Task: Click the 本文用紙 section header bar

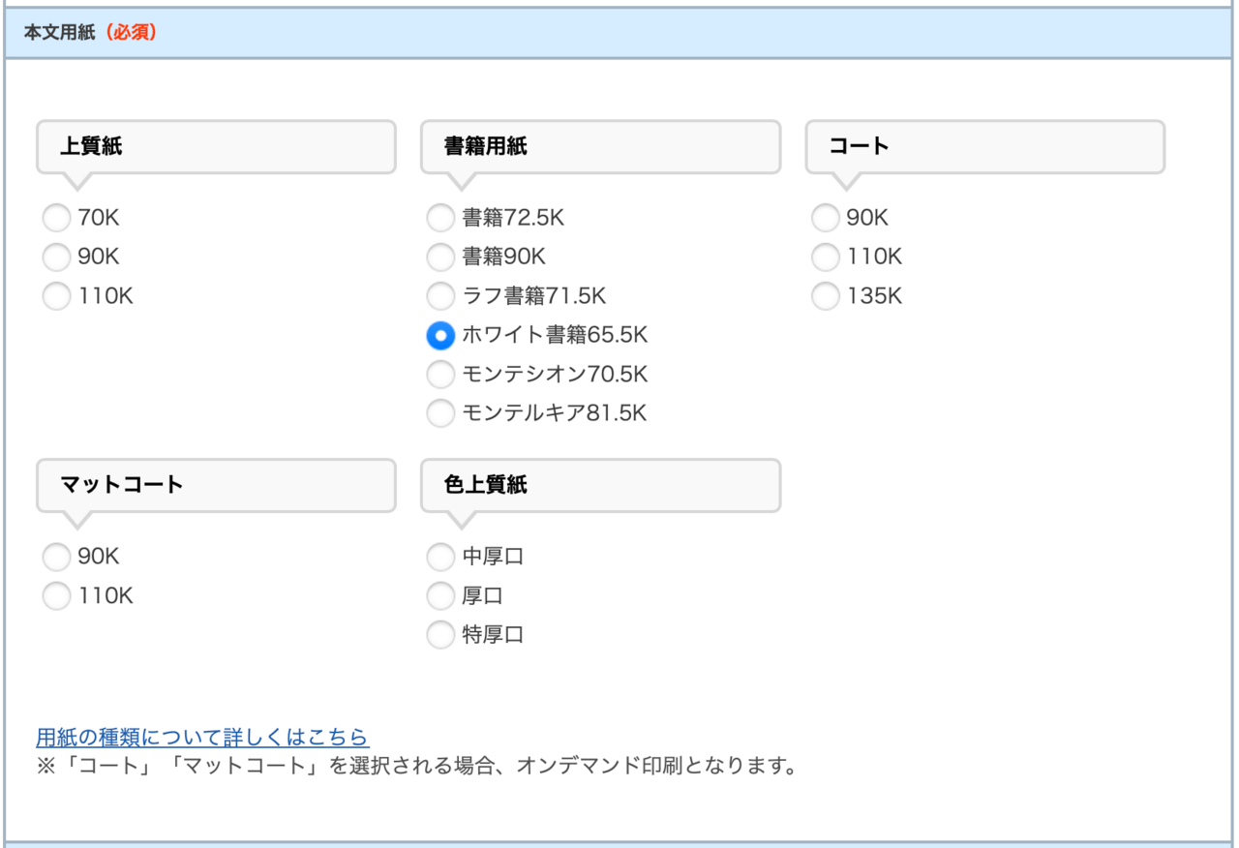Action: click(619, 33)
